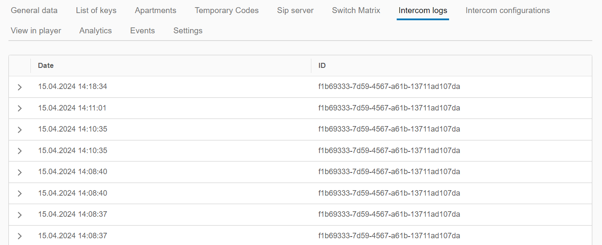Click the Intercom logs tab

[422, 11]
